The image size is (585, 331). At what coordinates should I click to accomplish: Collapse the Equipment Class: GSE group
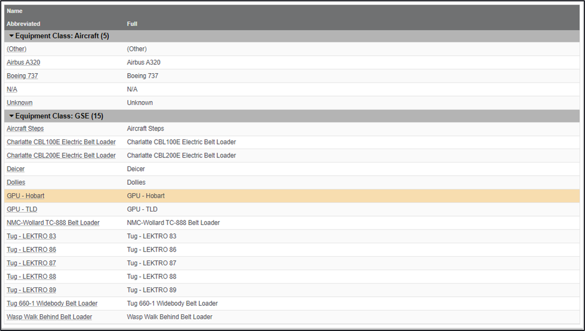click(x=11, y=116)
